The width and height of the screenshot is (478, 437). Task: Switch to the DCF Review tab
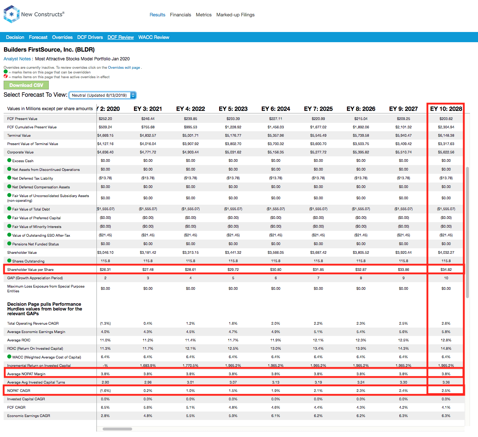[x=121, y=37]
